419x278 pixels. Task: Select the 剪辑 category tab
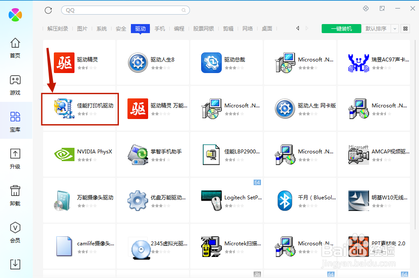click(x=228, y=28)
